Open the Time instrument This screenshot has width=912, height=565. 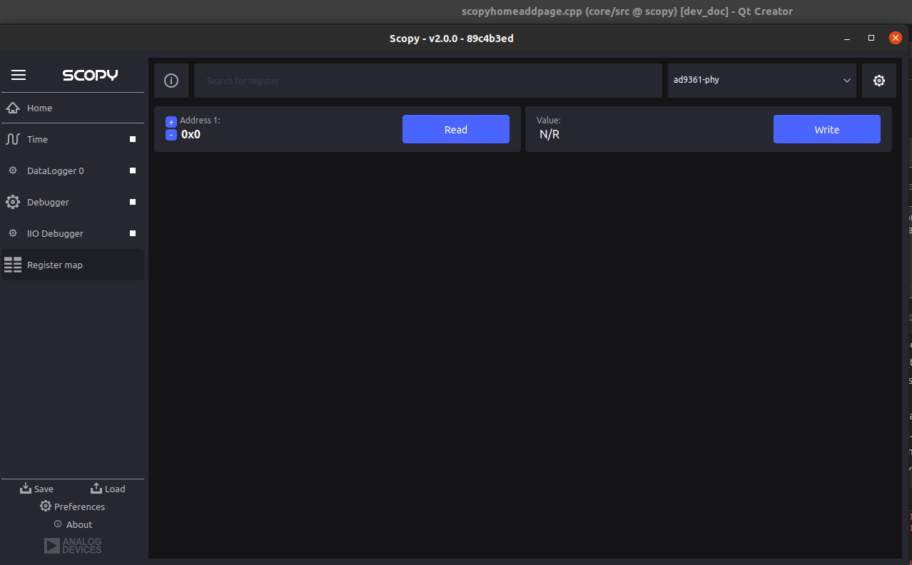[x=72, y=139]
